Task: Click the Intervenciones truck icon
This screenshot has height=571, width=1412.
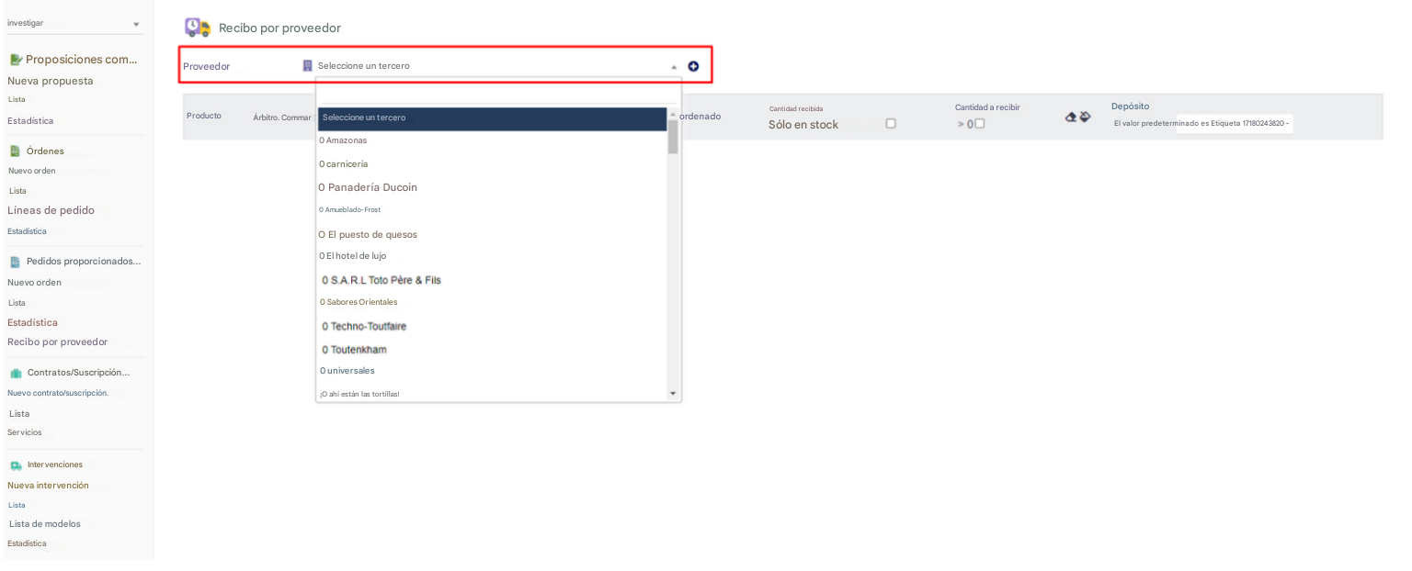Action: (16, 465)
